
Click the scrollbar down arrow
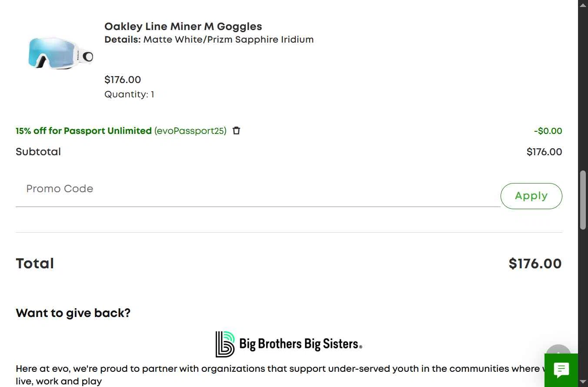583,382
